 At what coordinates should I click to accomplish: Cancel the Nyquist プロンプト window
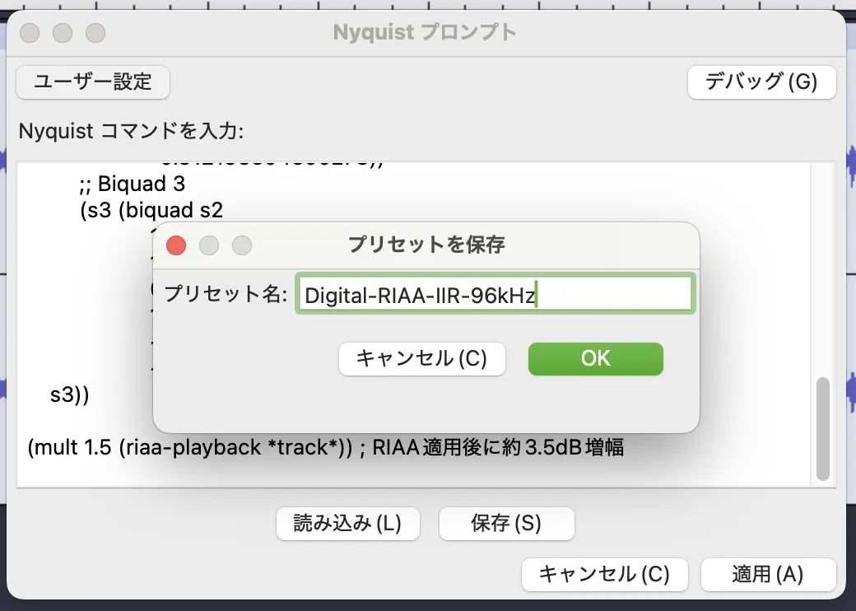(x=603, y=574)
